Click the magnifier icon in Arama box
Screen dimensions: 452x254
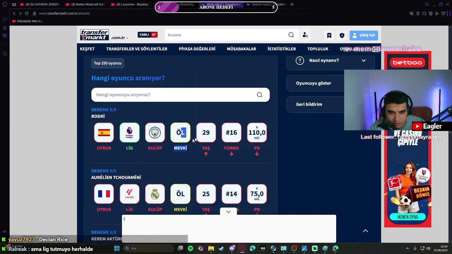coord(291,35)
